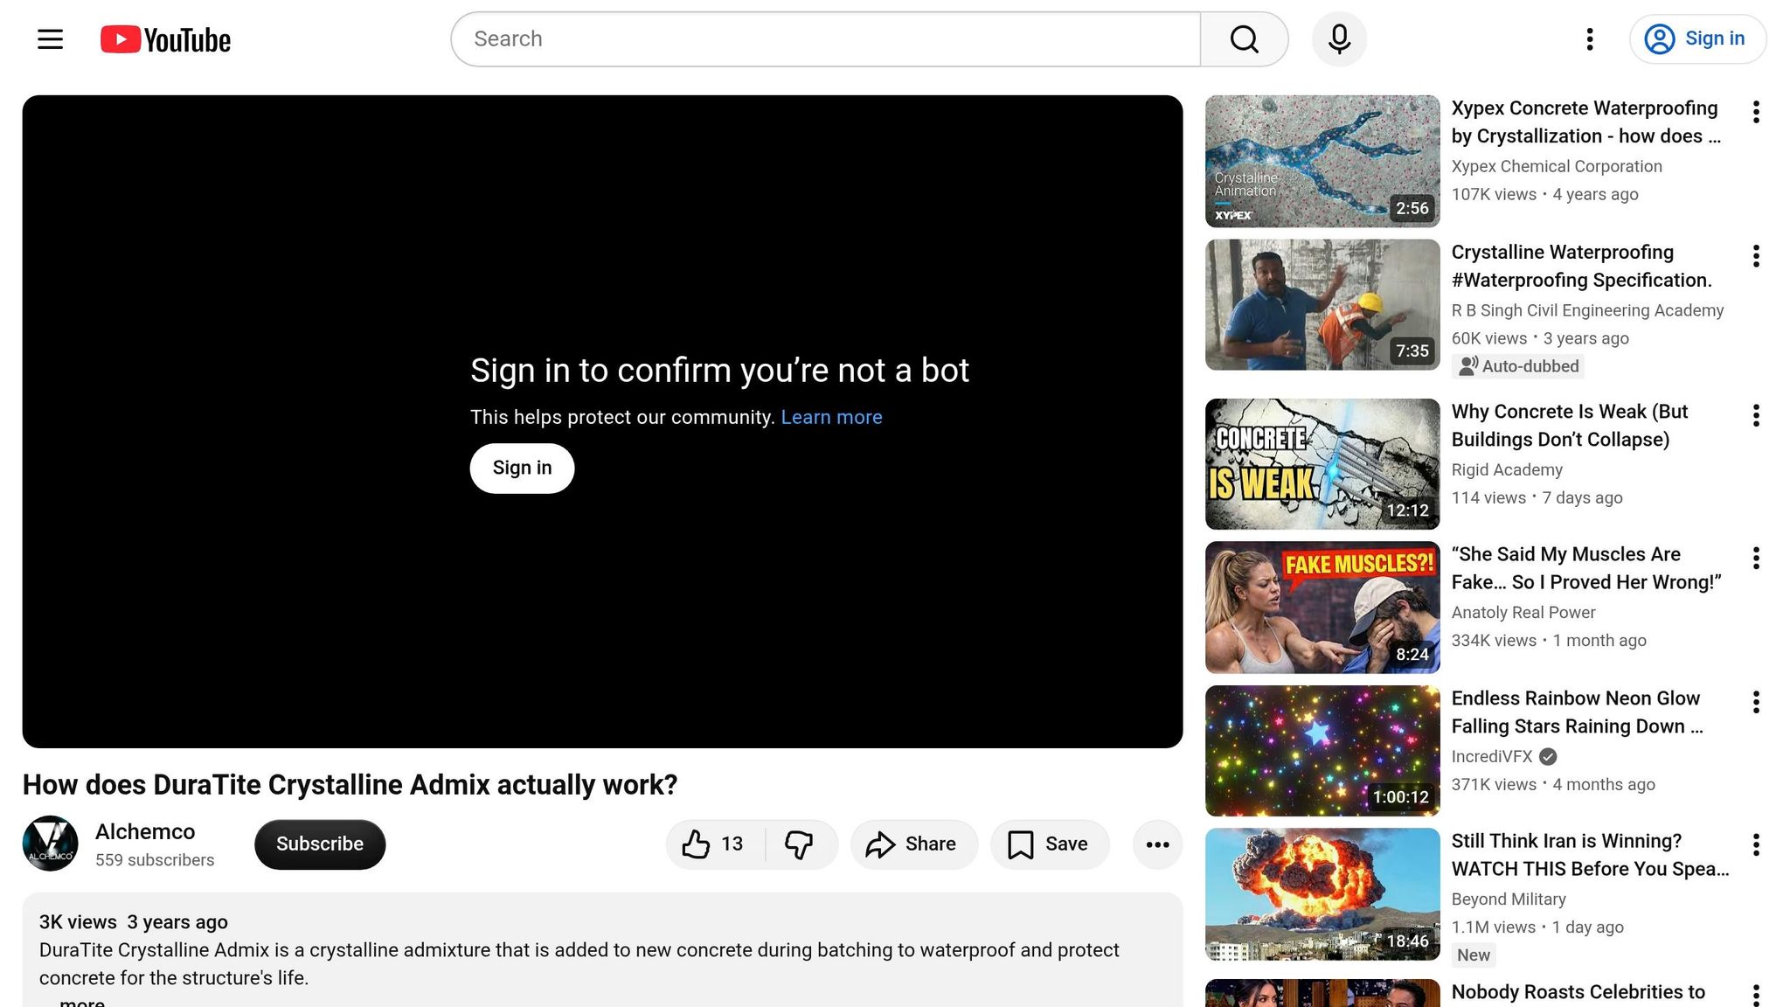Open the hamburger guide menu
The width and height of the screenshot is (1790, 1007).
click(50, 39)
